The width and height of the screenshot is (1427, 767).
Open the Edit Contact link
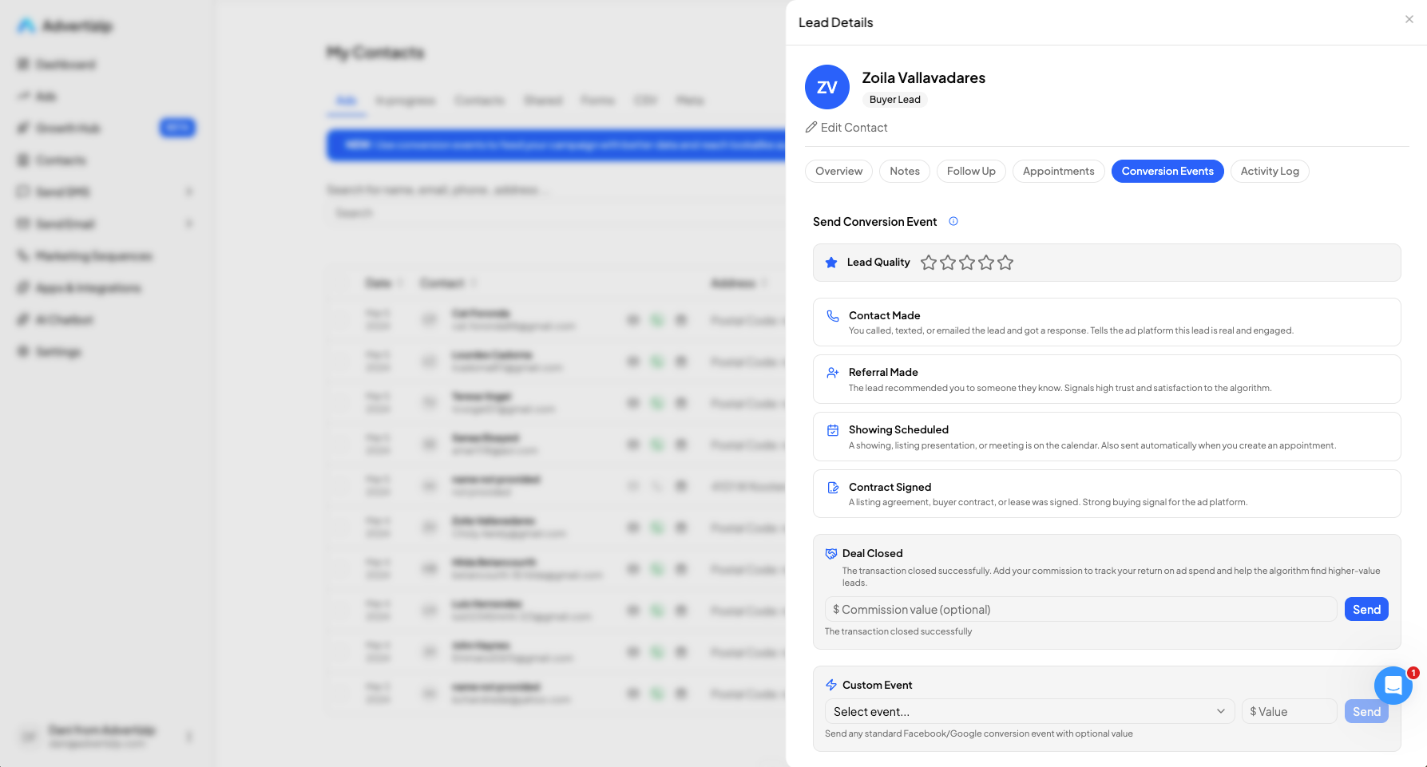pos(846,128)
